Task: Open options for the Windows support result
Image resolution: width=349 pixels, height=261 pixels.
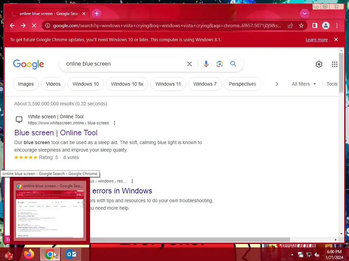Action: [132, 181]
